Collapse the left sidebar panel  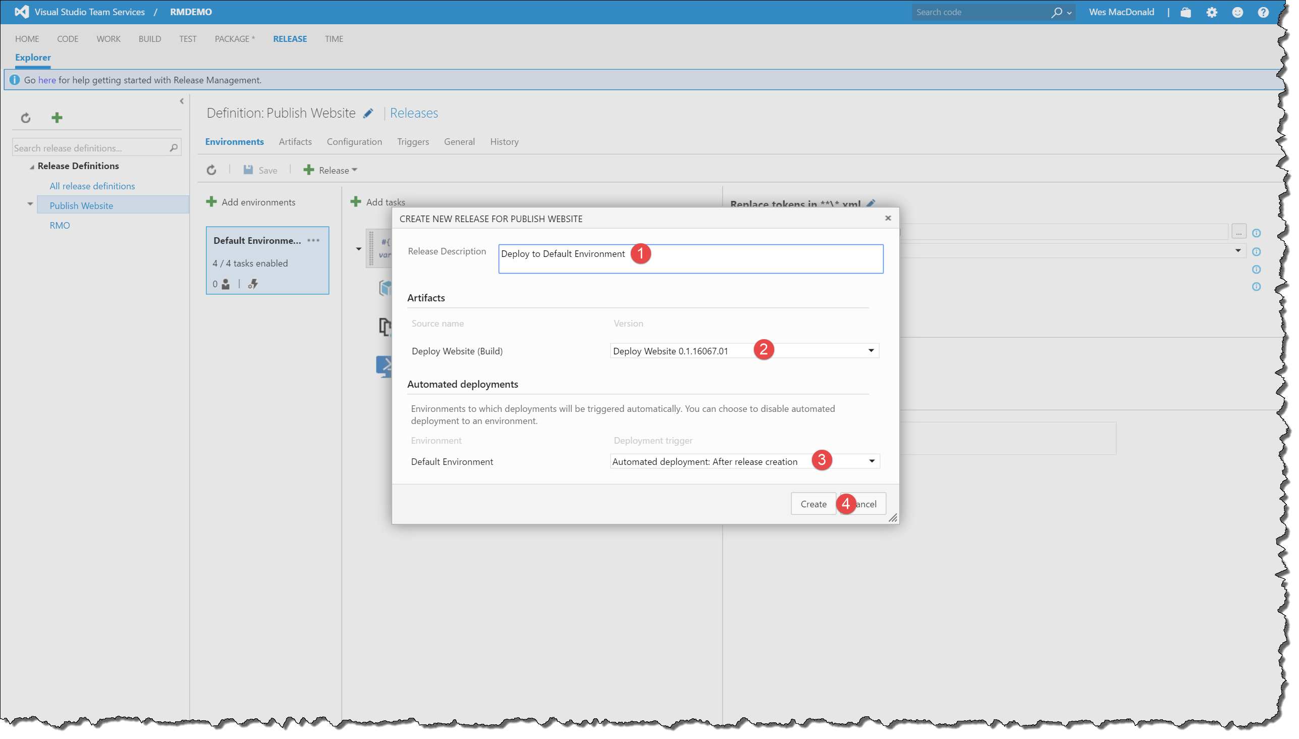(182, 101)
